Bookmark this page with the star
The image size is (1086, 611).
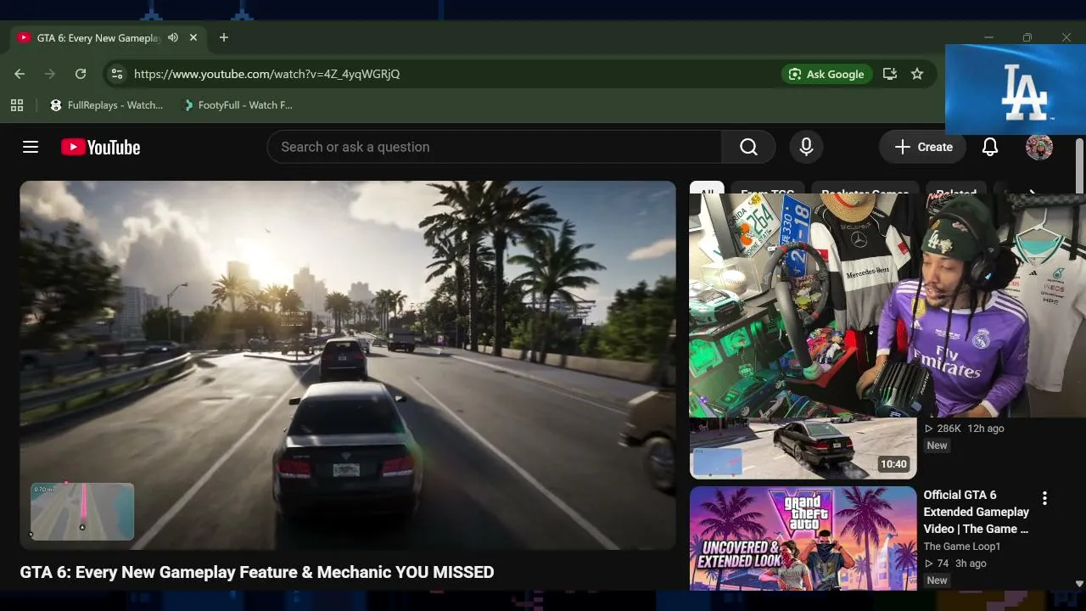coord(917,74)
